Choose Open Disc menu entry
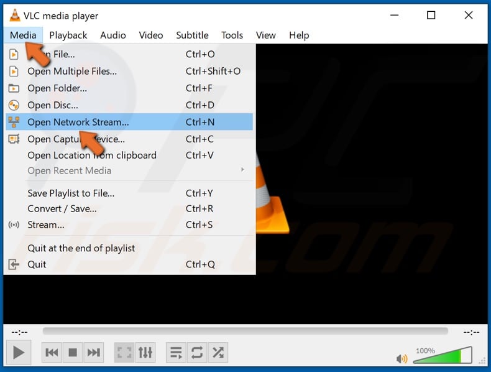The height and width of the screenshot is (372, 491). coord(129,105)
